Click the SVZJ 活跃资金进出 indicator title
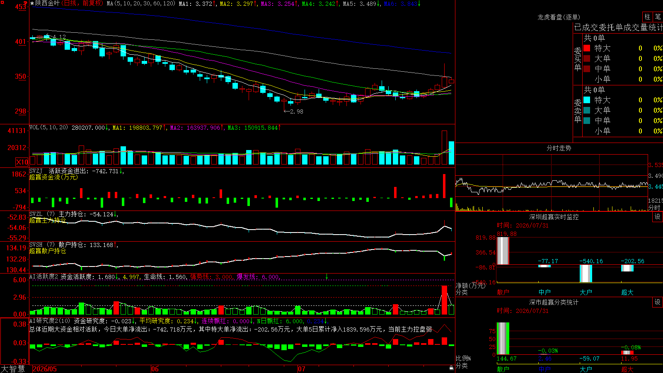 point(58,171)
